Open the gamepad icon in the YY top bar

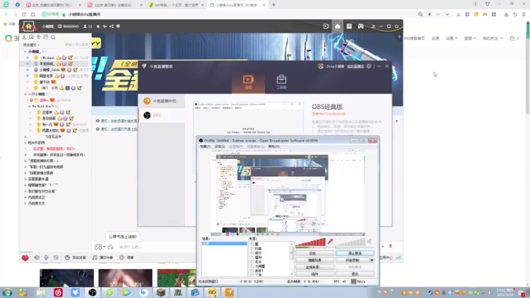360,26
